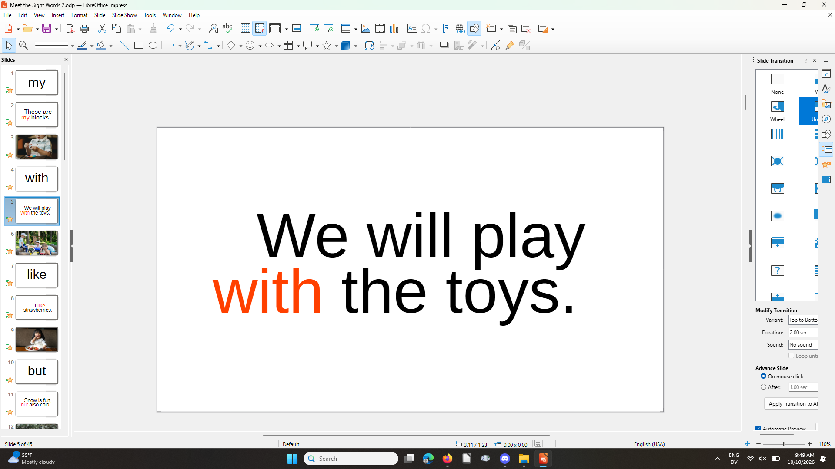The width and height of the screenshot is (835, 469).
Task: Click the zoom out minus button
Action: [758, 444]
